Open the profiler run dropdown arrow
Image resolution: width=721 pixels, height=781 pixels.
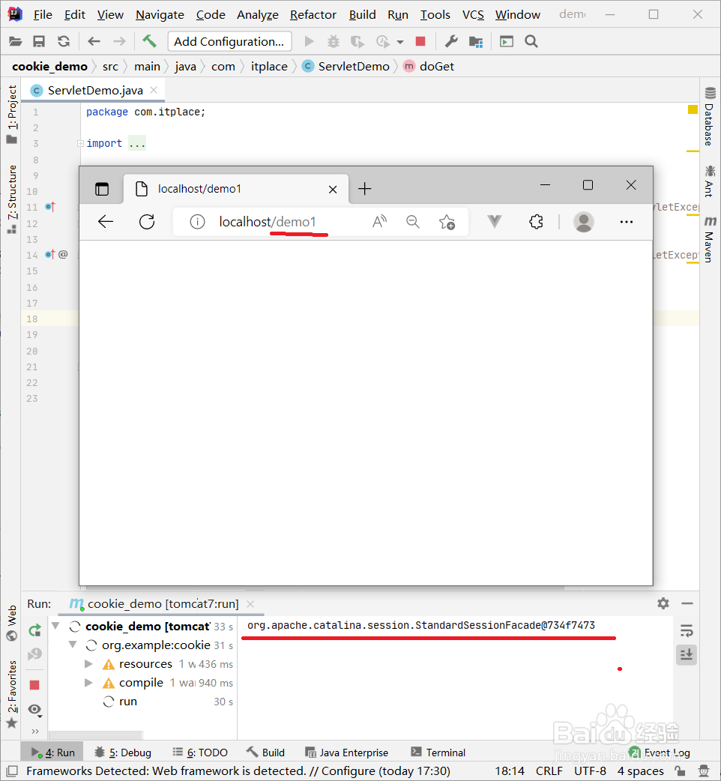[399, 42]
